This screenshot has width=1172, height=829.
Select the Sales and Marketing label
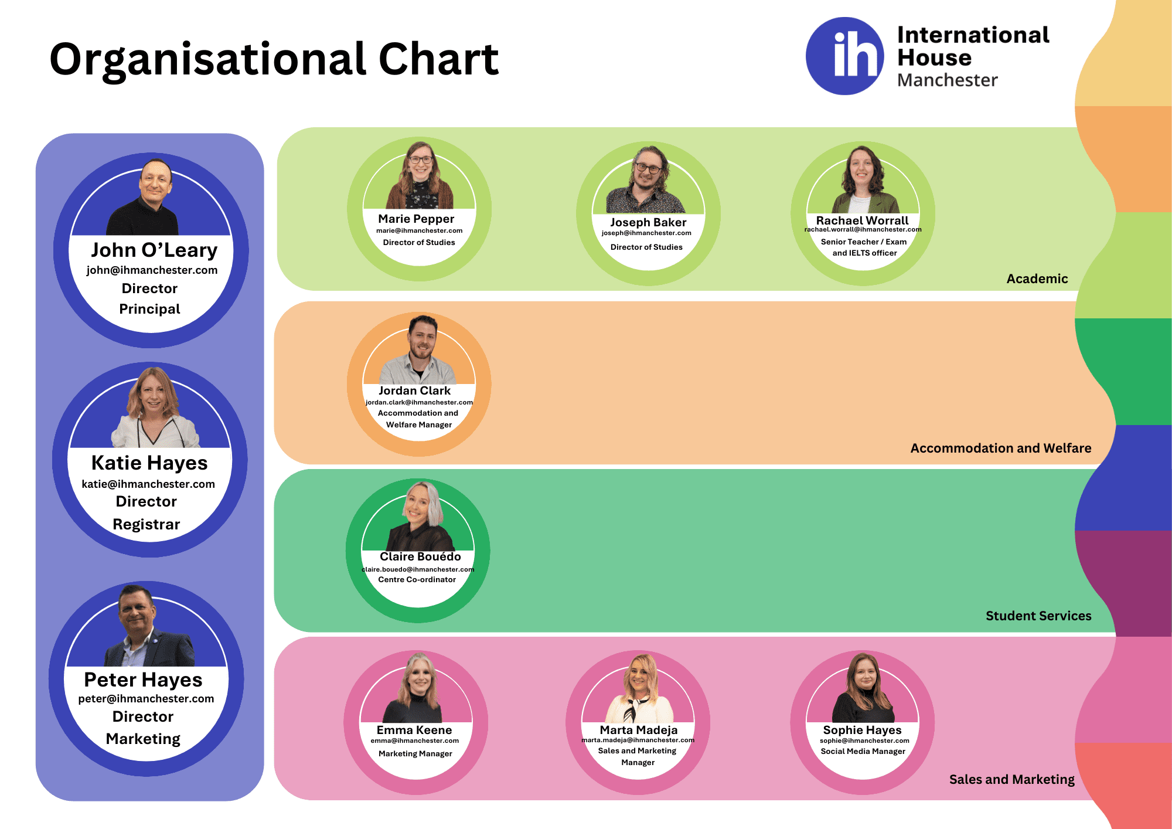pyautogui.click(x=1011, y=780)
